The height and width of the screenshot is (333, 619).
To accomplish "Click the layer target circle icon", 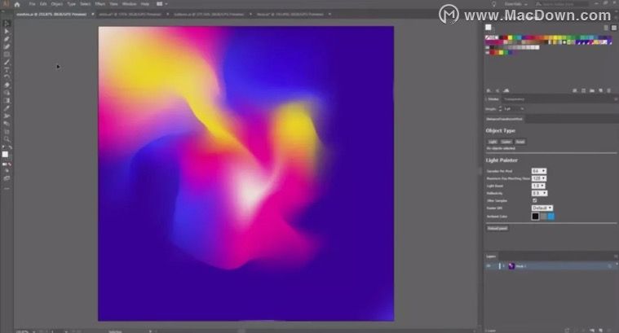I will (610, 266).
